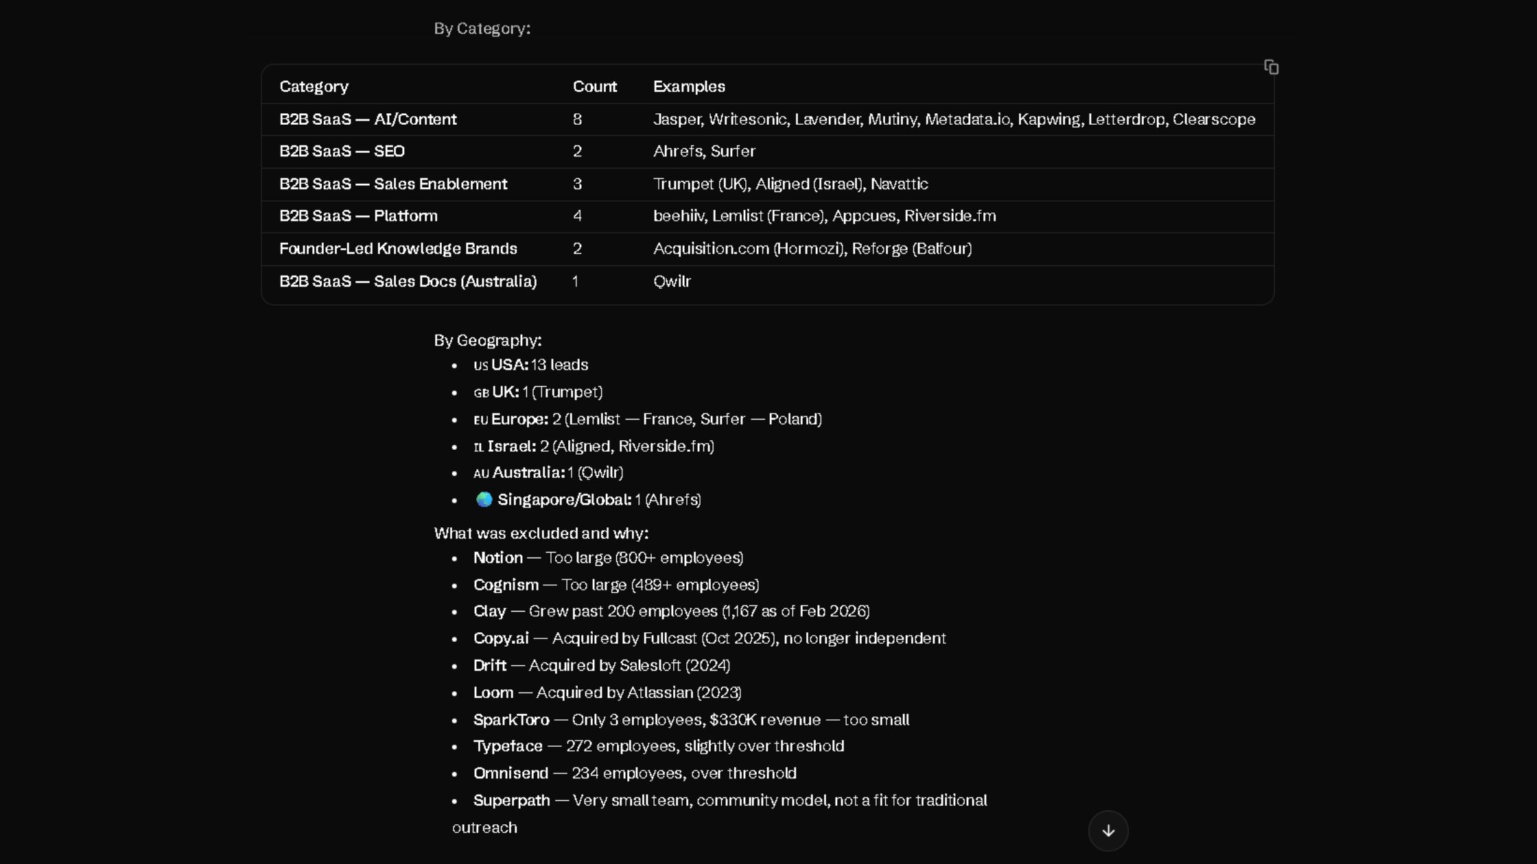The width and height of the screenshot is (1537, 864).
Task: Click the Founder-Led Knowledge Brands cell
Action: click(398, 249)
